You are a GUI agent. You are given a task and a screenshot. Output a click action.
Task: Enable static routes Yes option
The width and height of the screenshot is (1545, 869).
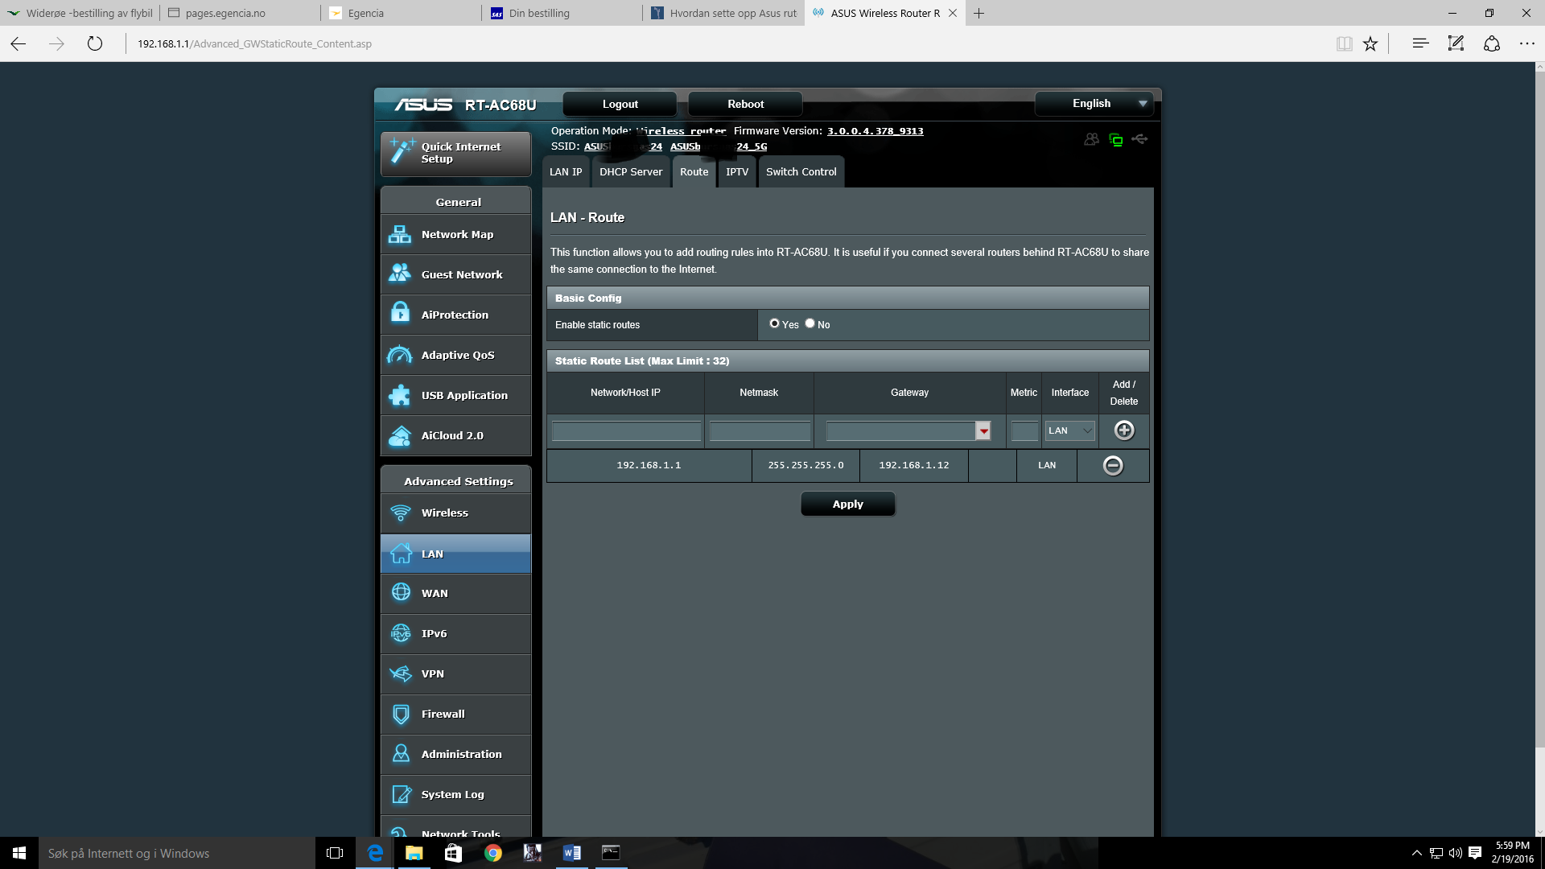pyautogui.click(x=774, y=323)
